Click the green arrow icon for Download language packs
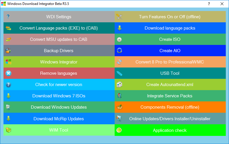229x144 pixels. coord(120,28)
